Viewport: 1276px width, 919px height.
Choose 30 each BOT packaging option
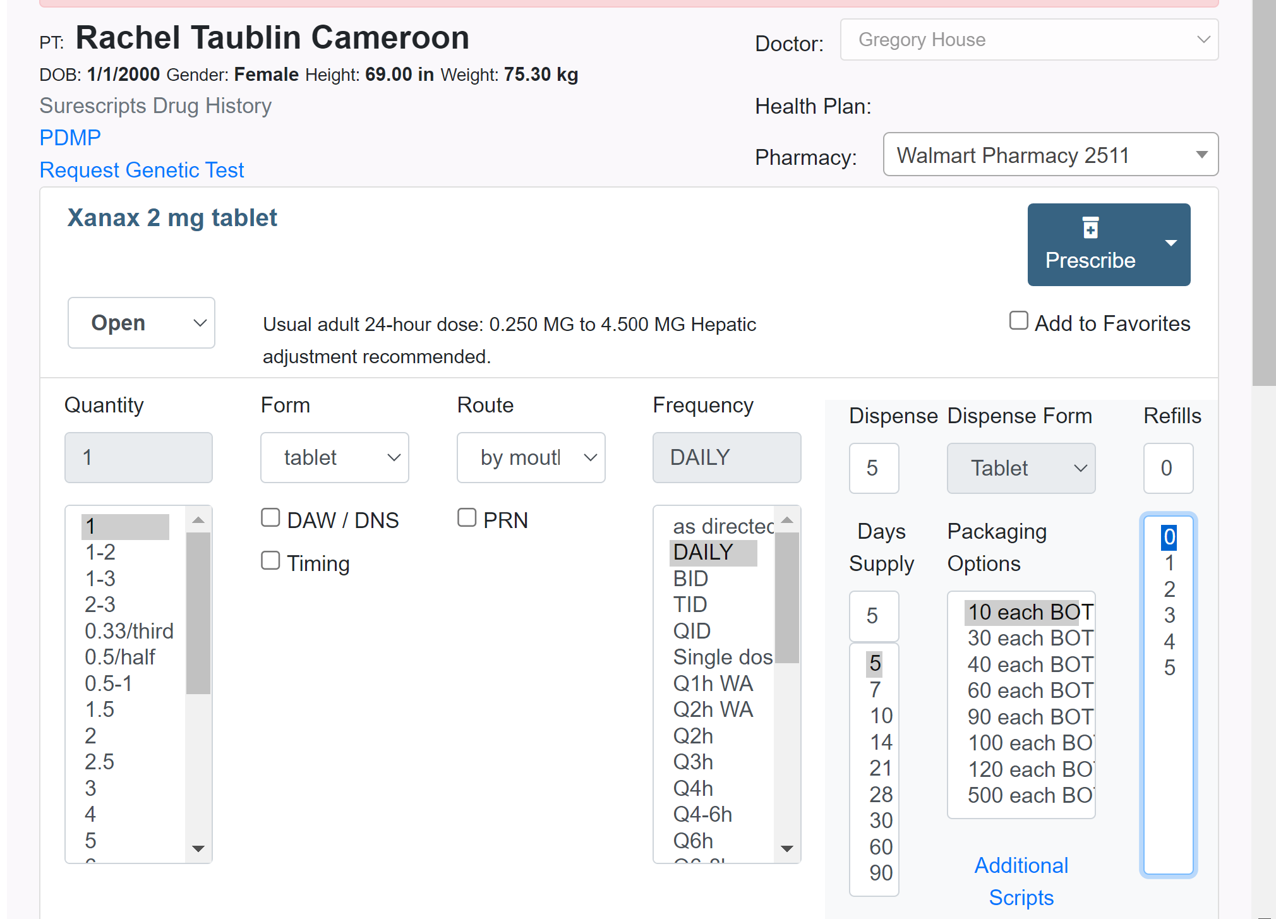click(1030, 639)
